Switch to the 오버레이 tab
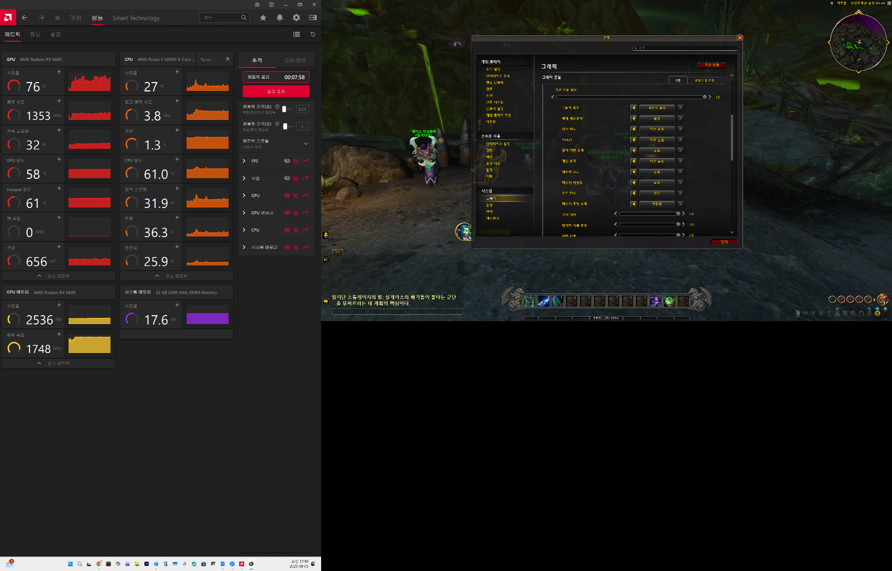Screen dimensions: 892x571 tap(295, 60)
